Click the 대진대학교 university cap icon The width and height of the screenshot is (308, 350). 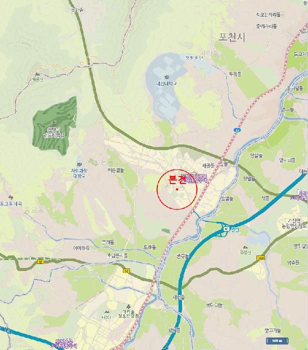[x=166, y=77]
